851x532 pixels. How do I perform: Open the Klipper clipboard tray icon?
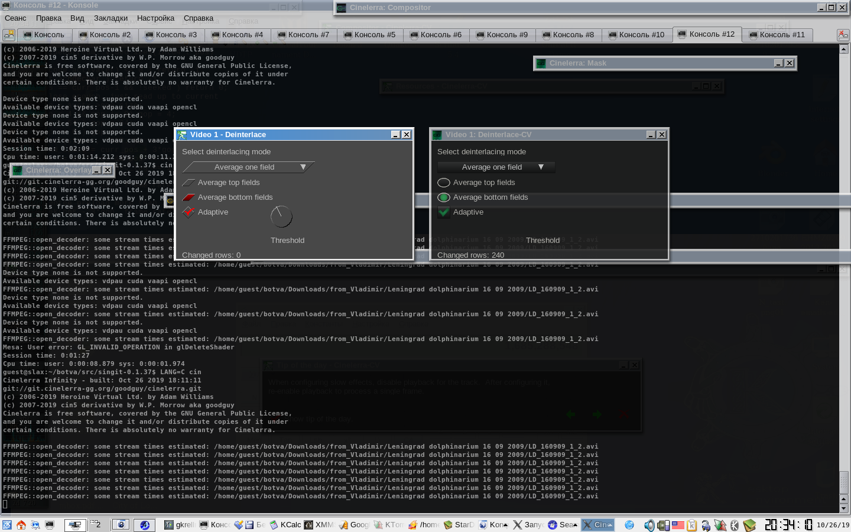(691, 525)
